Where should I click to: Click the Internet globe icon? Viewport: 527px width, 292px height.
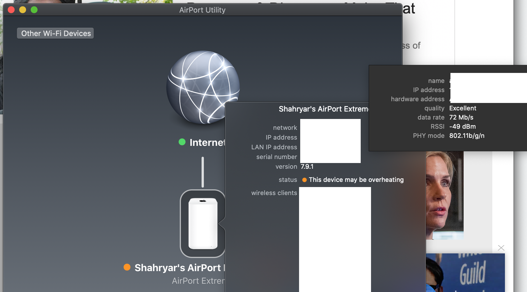pyautogui.click(x=203, y=88)
